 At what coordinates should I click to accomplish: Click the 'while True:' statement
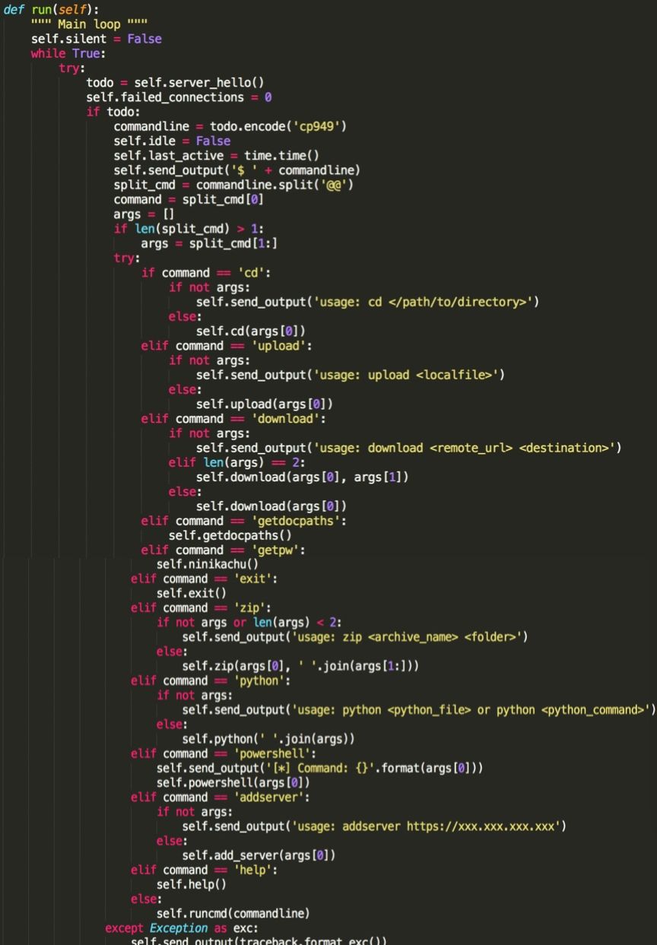(68, 53)
